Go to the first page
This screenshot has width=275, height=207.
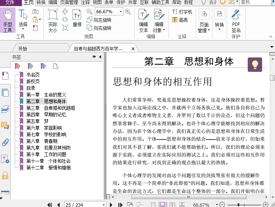[x=50, y=204]
